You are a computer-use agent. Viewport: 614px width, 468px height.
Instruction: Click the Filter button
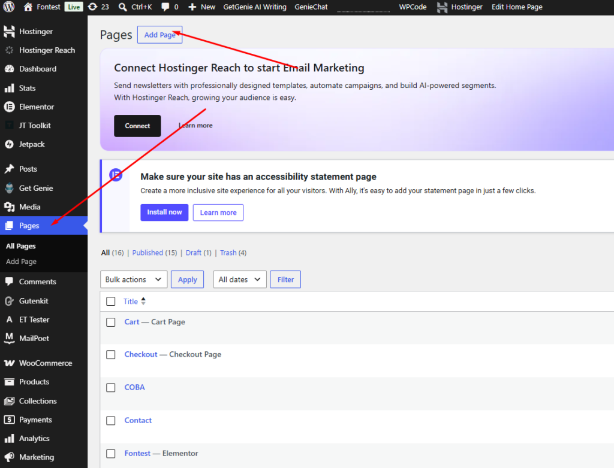click(285, 279)
